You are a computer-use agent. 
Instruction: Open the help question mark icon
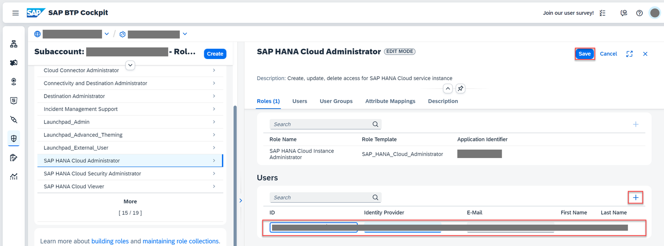(x=639, y=13)
